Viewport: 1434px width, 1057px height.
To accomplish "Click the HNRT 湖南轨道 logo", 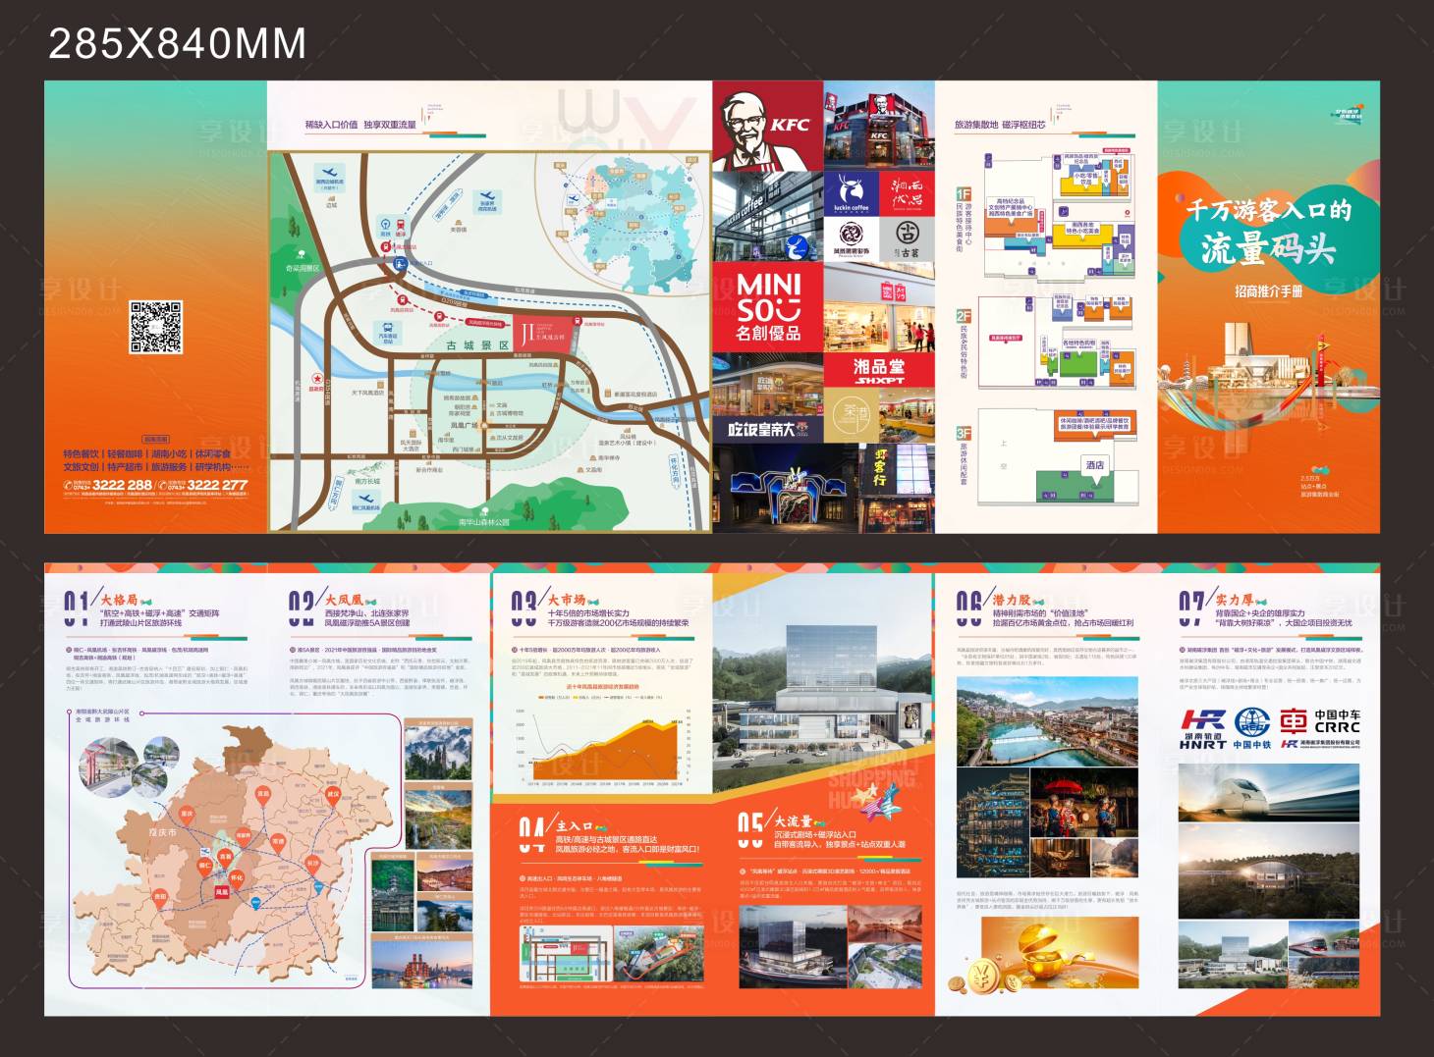I will coord(1203,729).
